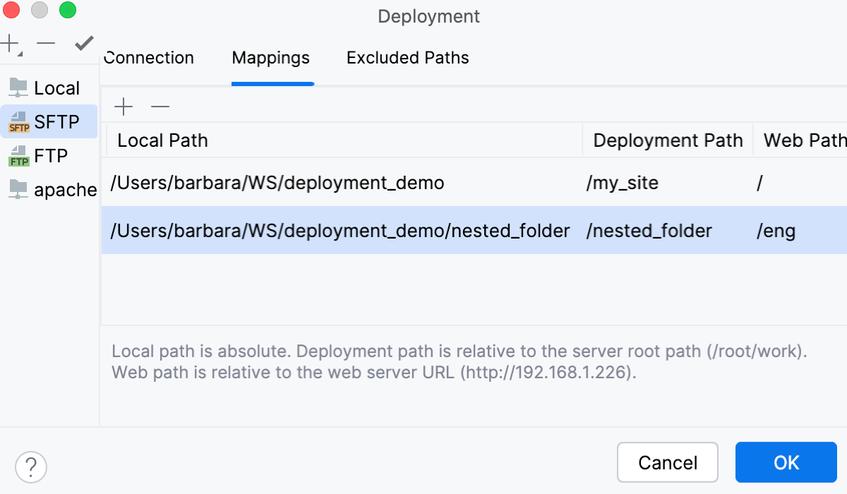Open the Excluded Paths tab
Image resolution: width=847 pixels, height=494 pixels.
[x=407, y=58]
